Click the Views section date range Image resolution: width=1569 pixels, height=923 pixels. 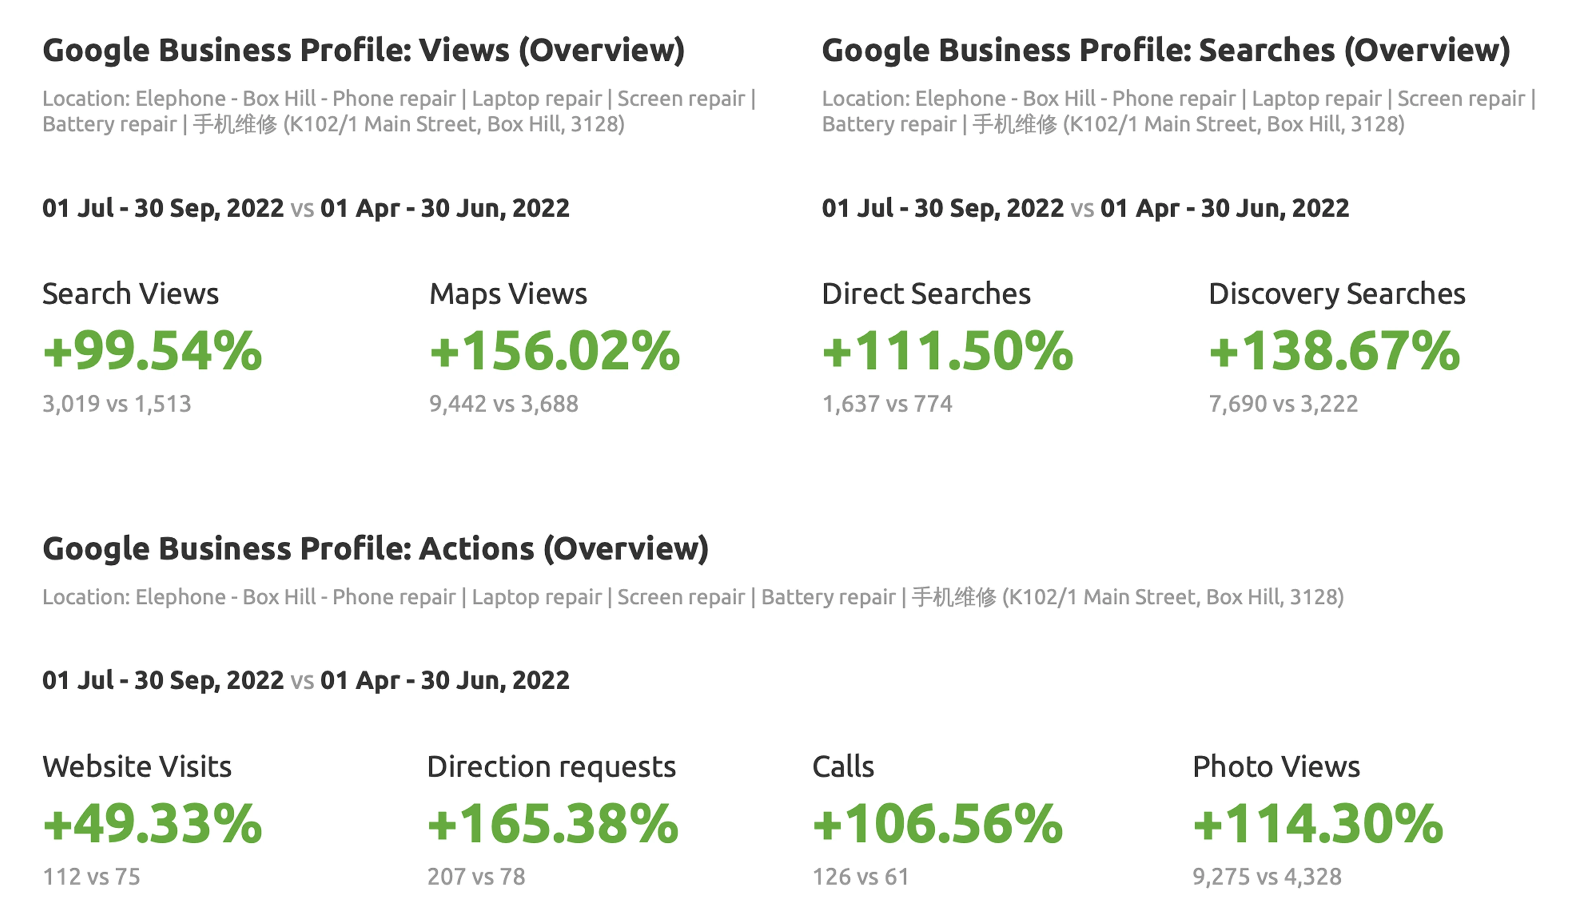tap(306, 209)
